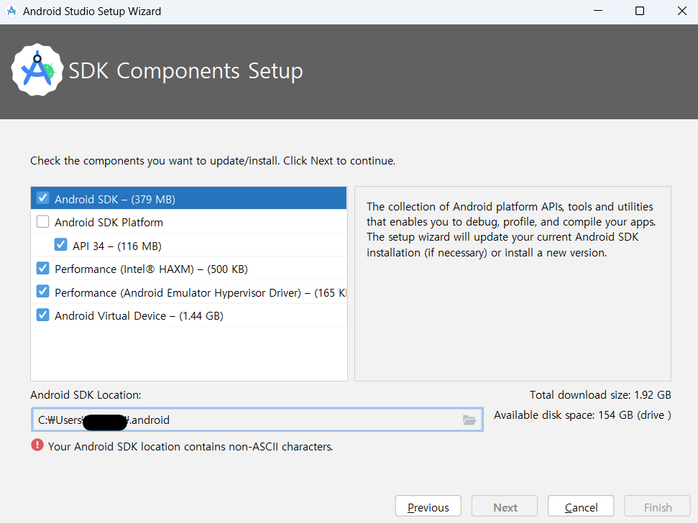Image resolution: width=698 pixels, height=523 pixels.
Task: Select Performance (Android Emulator Hypervisor Driver) label
Action: point(201,293)
